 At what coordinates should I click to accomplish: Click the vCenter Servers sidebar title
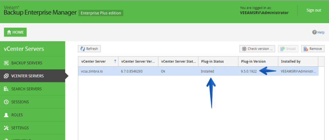coord(24,49)
